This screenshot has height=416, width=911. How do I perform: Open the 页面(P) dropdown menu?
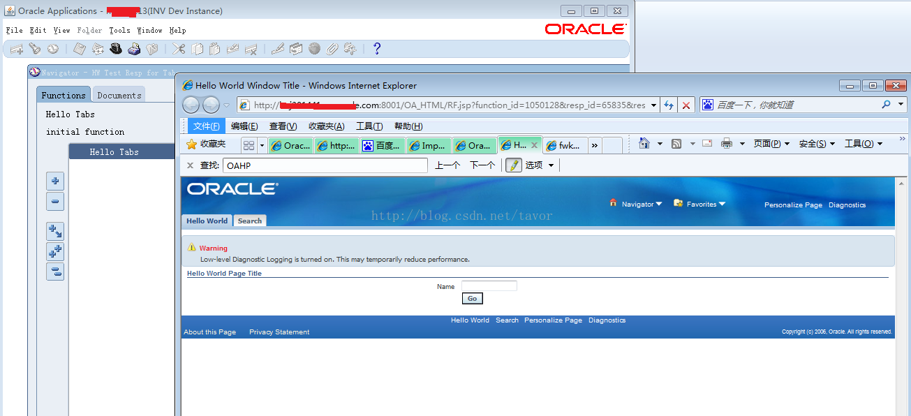(x=771, y=144)
